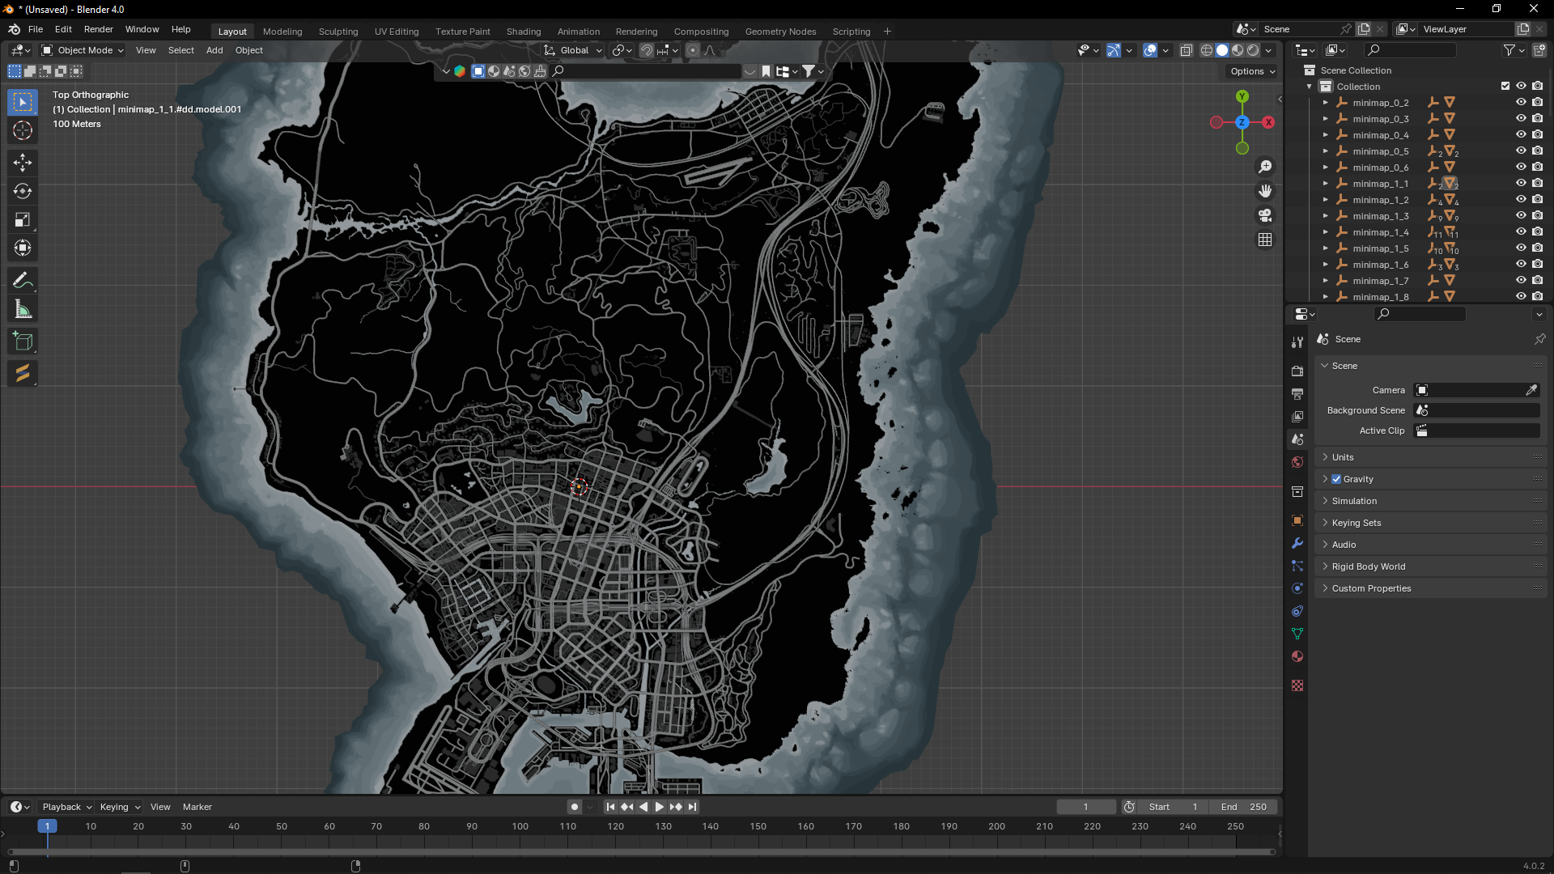Viewport: 1554px width, 874px height.
Task: Click the viewport zoom magnifier gizmo
Action: 1265,167
